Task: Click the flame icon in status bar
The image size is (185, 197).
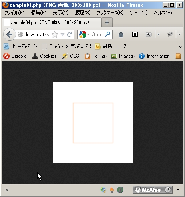Action: click(x=112, y=190)
